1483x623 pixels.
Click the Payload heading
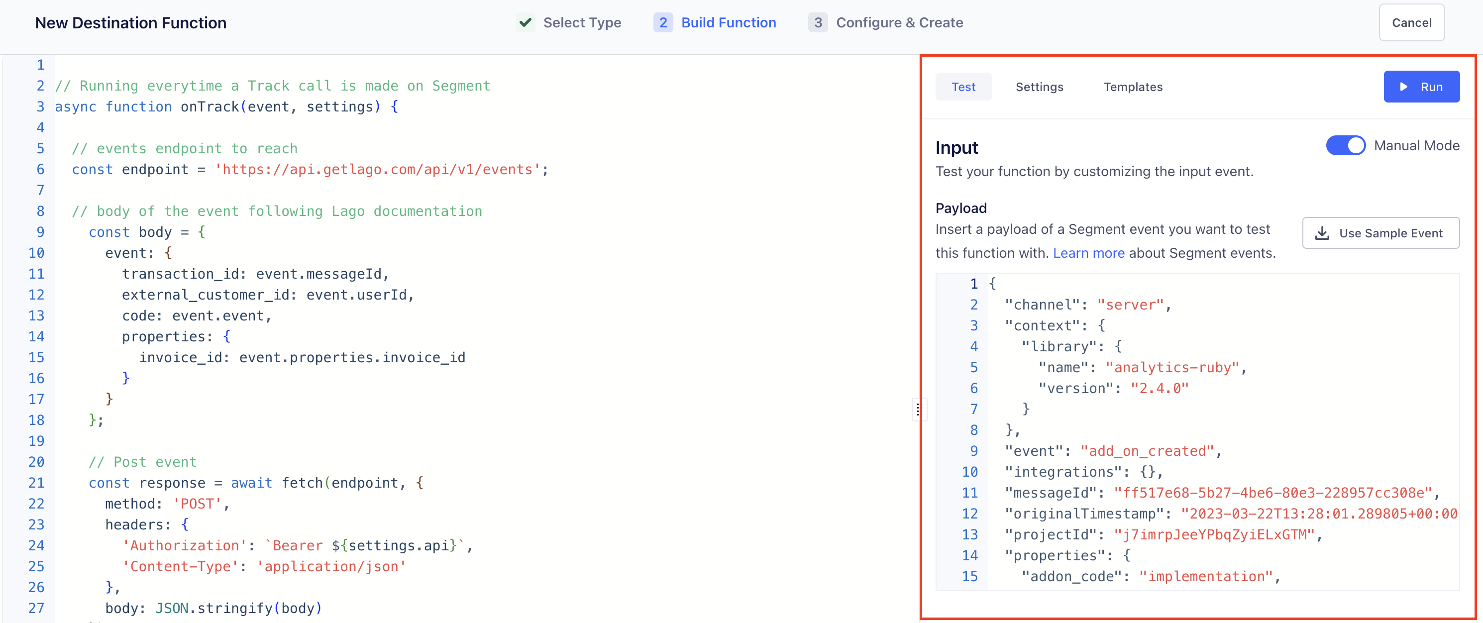pyautogui.click(x=960, y=208)
